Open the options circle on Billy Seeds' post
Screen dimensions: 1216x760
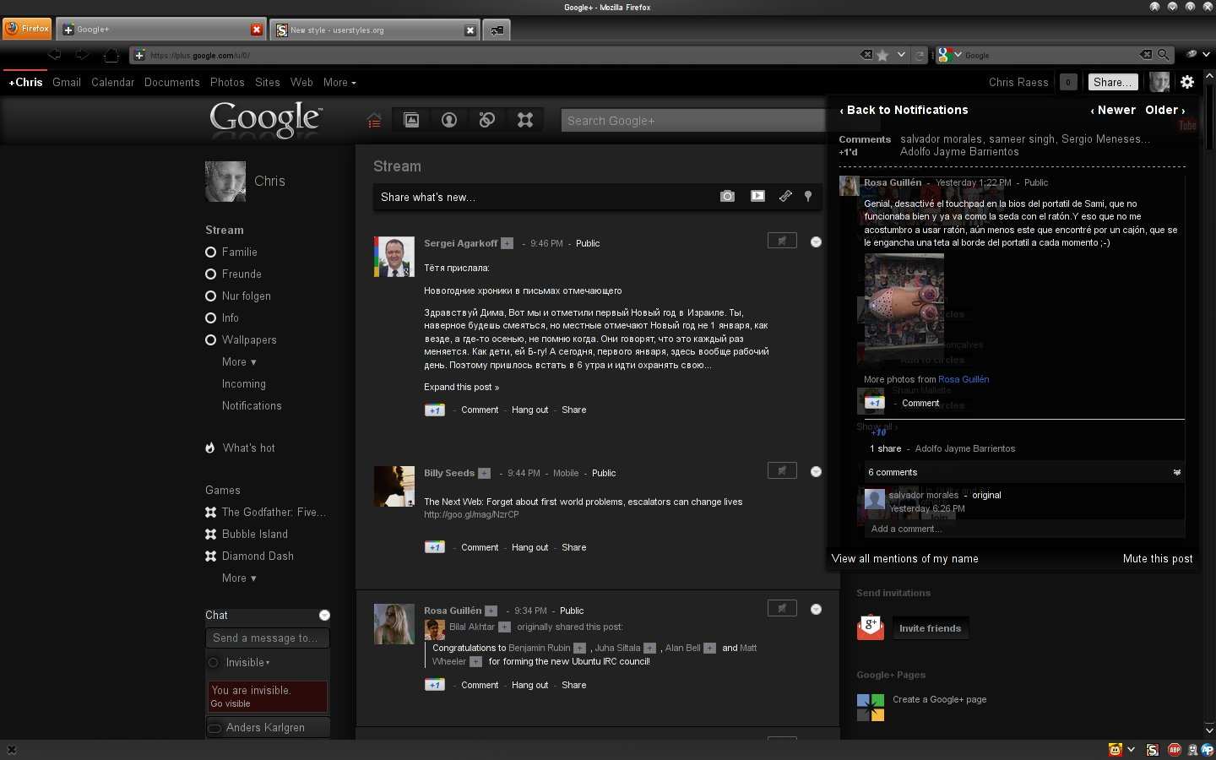(x=816, y=471)
